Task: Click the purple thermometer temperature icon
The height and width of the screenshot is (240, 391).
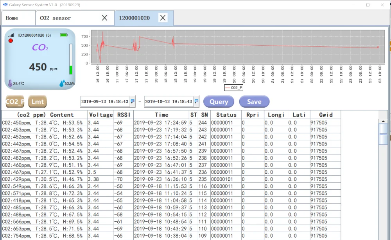Action: 10,83
